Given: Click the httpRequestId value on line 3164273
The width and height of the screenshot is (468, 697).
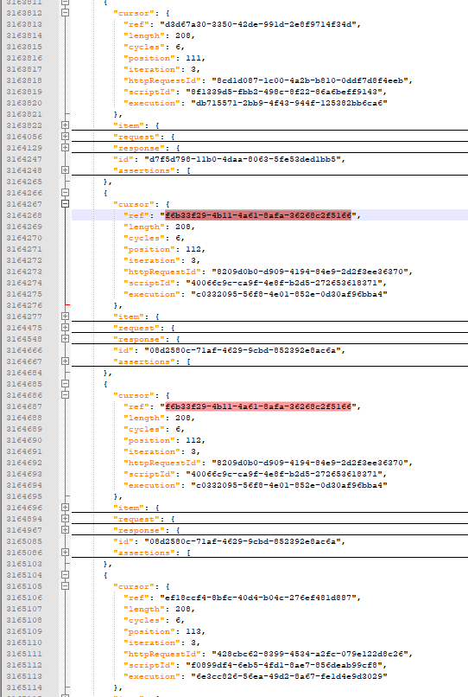Looking at the screenshot, I should point(310,272).
